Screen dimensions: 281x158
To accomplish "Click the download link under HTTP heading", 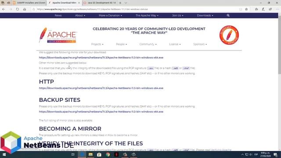I will point(101,88).
